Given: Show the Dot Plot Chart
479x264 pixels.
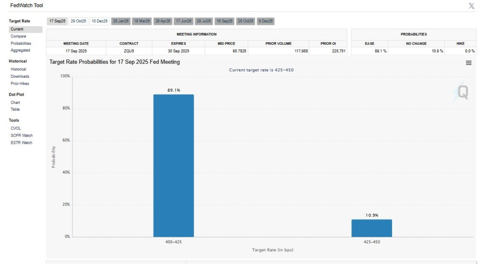Looking at the screenshot, I should coord(15,103).
